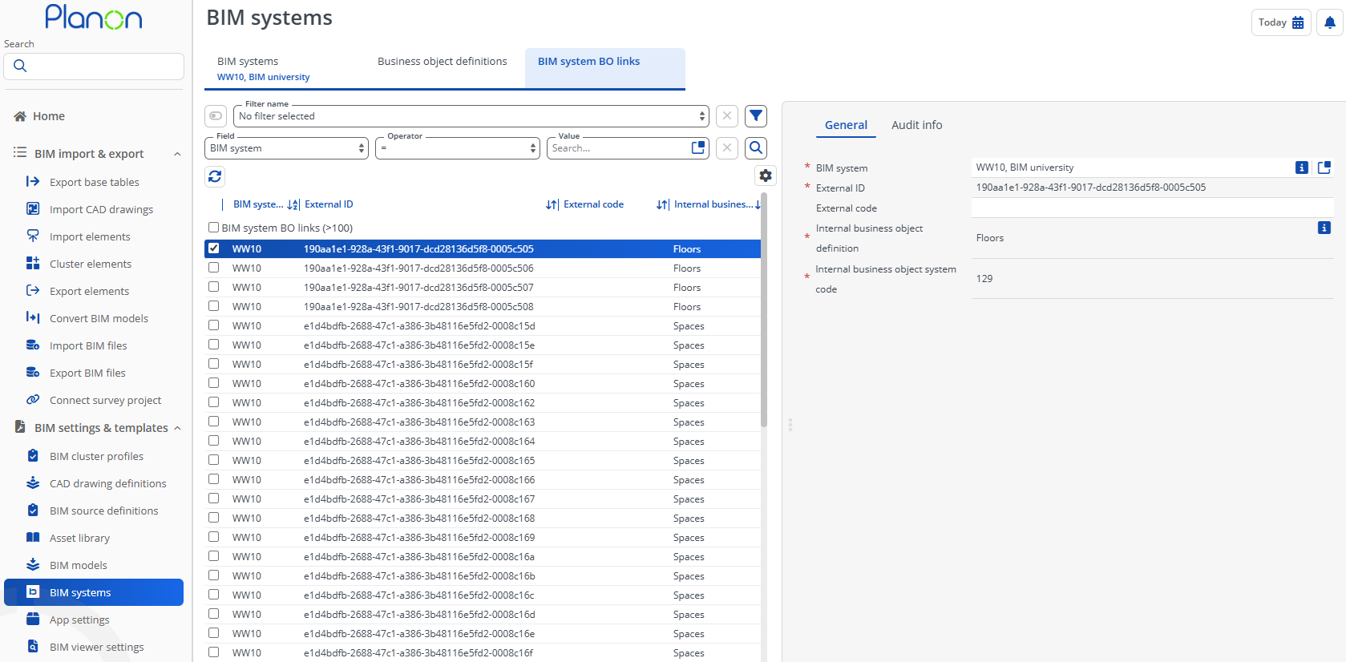The image size is (1346, 662).
Task: Focus the sidebar Search field
Action: click(94, 67)
